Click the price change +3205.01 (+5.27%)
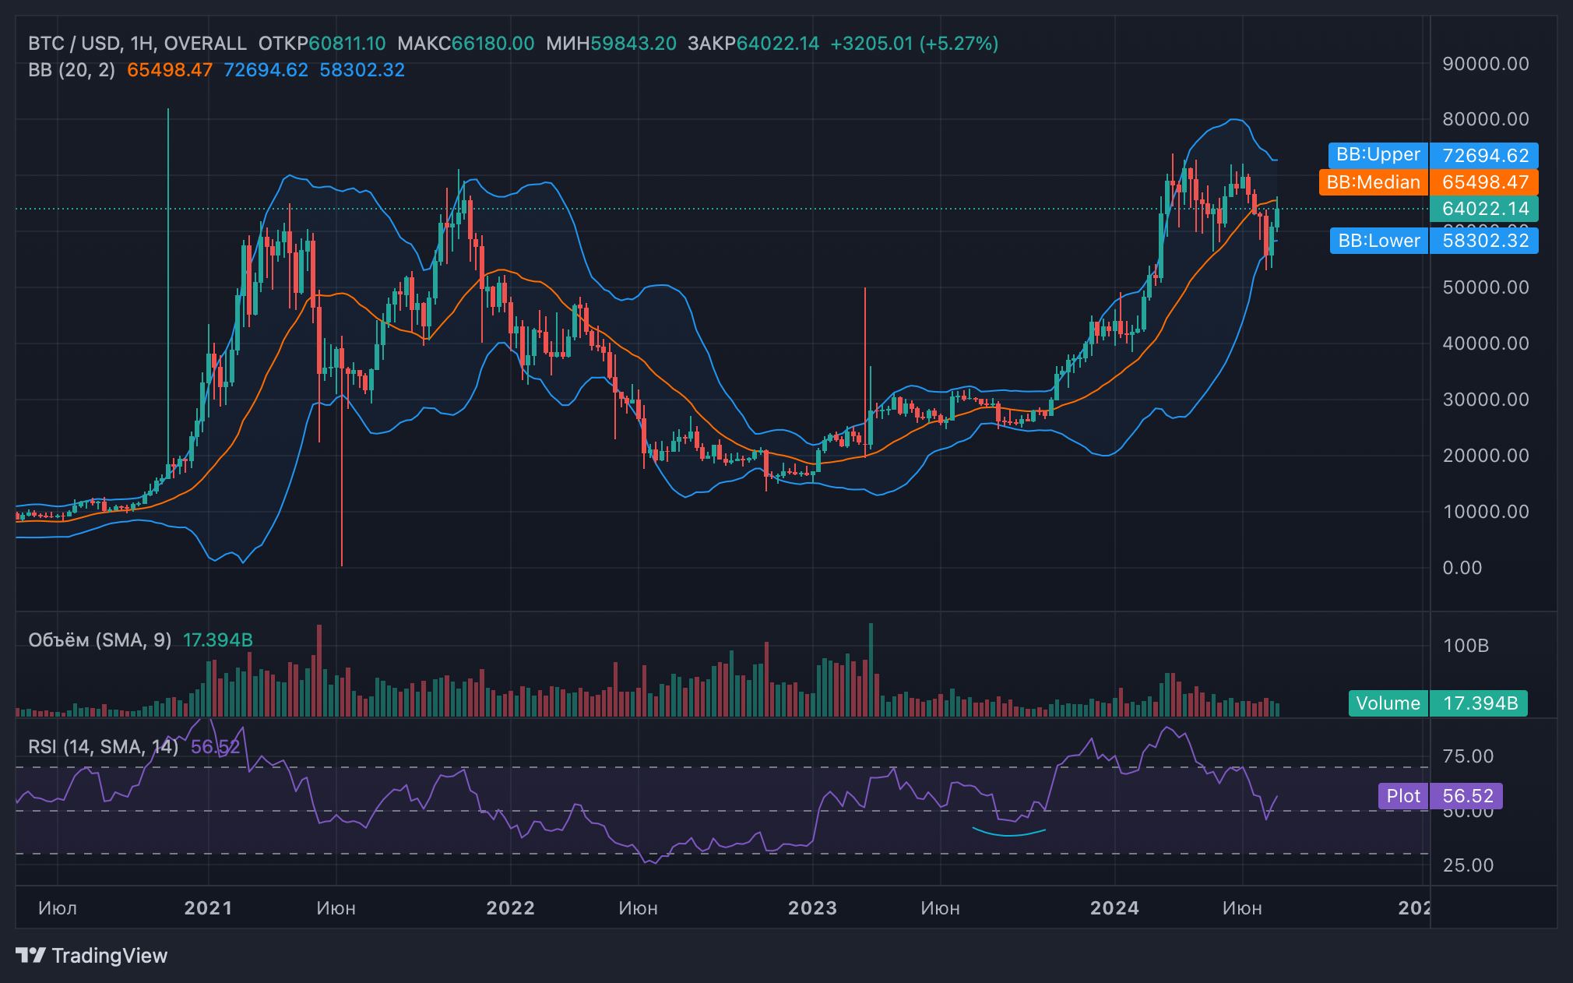The width and height of the screenshot is (1573, 983). 914,44
